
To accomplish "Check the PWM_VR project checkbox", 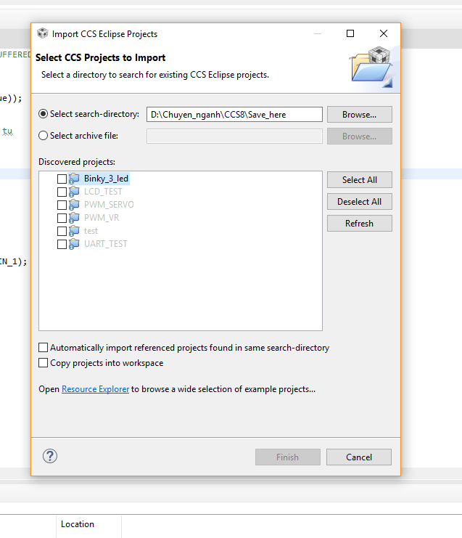I will coord(62,218).
